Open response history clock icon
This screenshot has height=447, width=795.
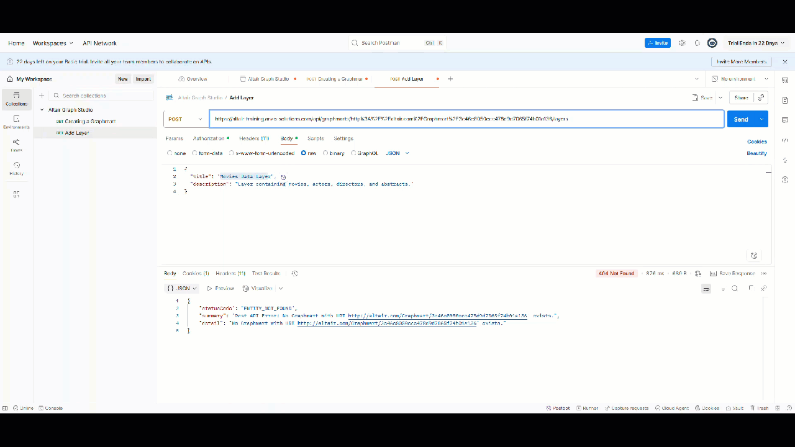[x=295, y=273]
